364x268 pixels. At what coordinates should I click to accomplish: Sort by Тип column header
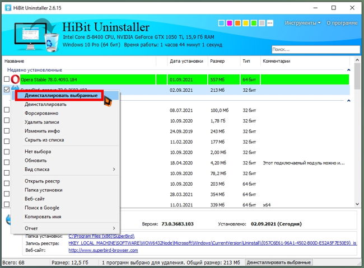click(x=250, y=61)
